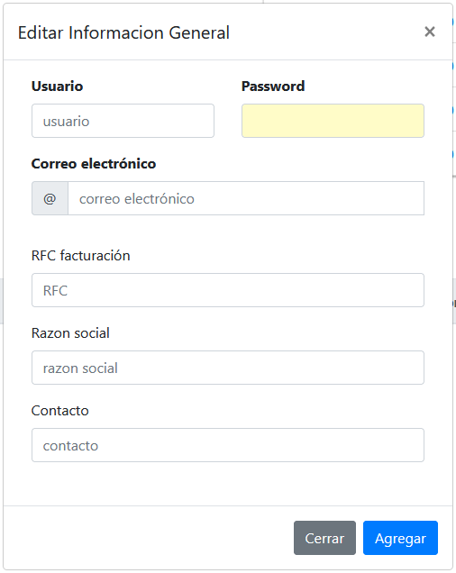Click the RFC facturación label
This screenshot has height=573, width=456.
click(x=81, y=256)
